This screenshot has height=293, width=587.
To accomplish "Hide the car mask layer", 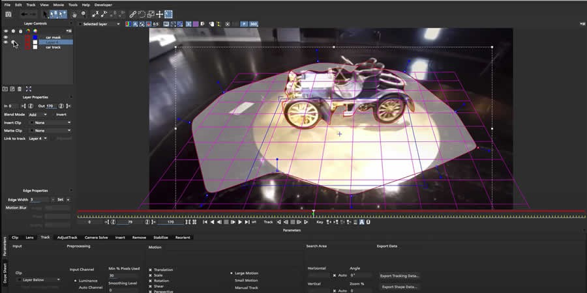I will pos(6,37).
